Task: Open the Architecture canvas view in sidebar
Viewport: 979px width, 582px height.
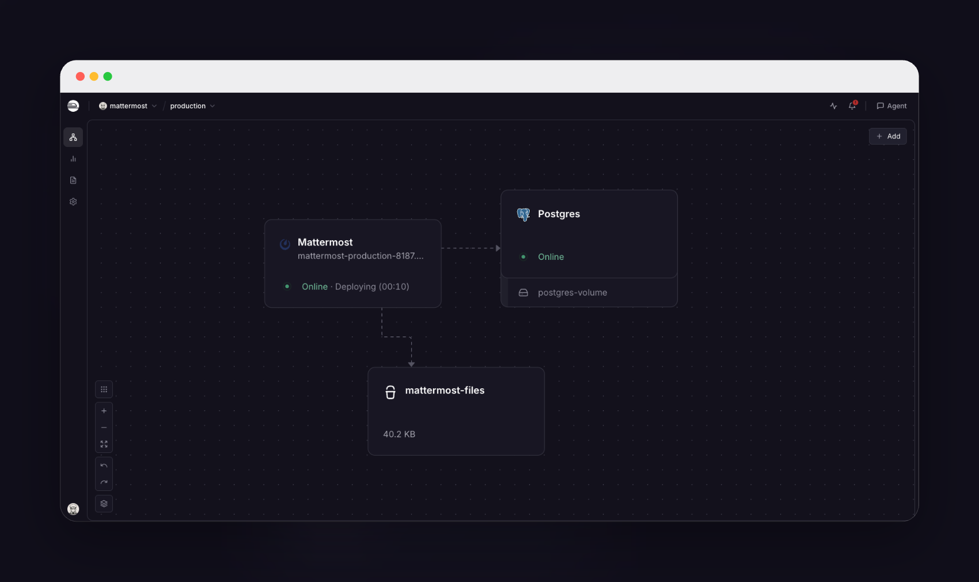Action: pos(73,137)
